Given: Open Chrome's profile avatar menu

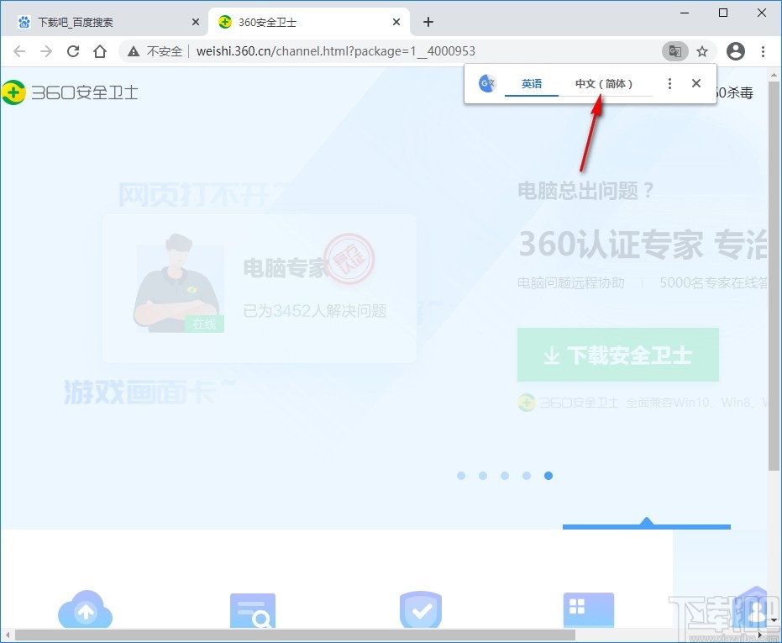Looking at the screenshot, I should pyautogui.click(x=736, y=51).
